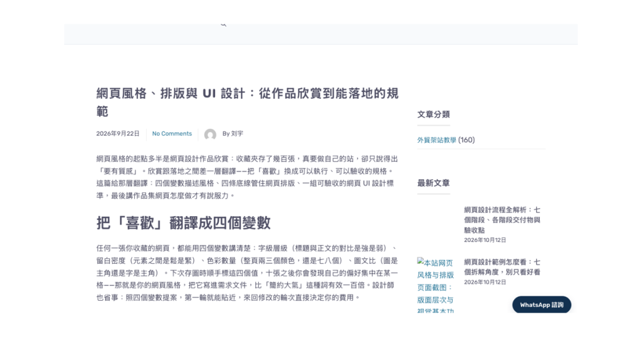Click the heading 把「喜歡」翻譯成四個變數
This screenshot has width=642, height=337.
[184, 223]
